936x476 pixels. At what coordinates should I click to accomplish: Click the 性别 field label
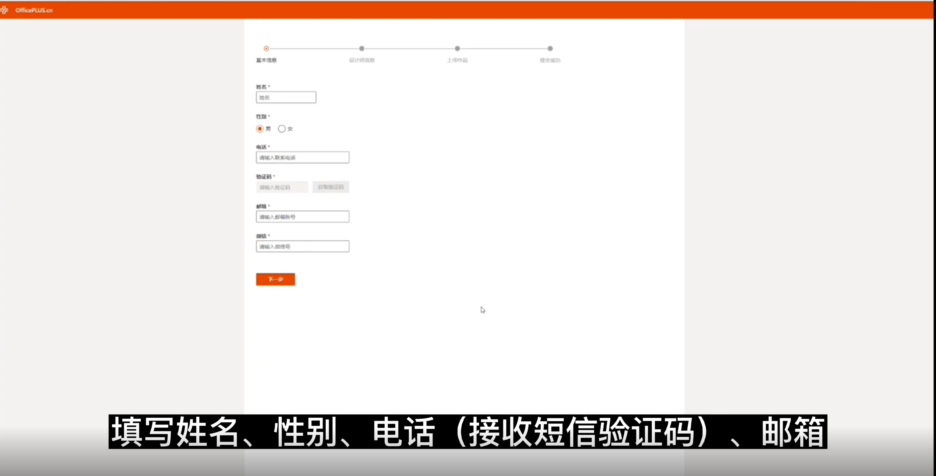[261, 117]
